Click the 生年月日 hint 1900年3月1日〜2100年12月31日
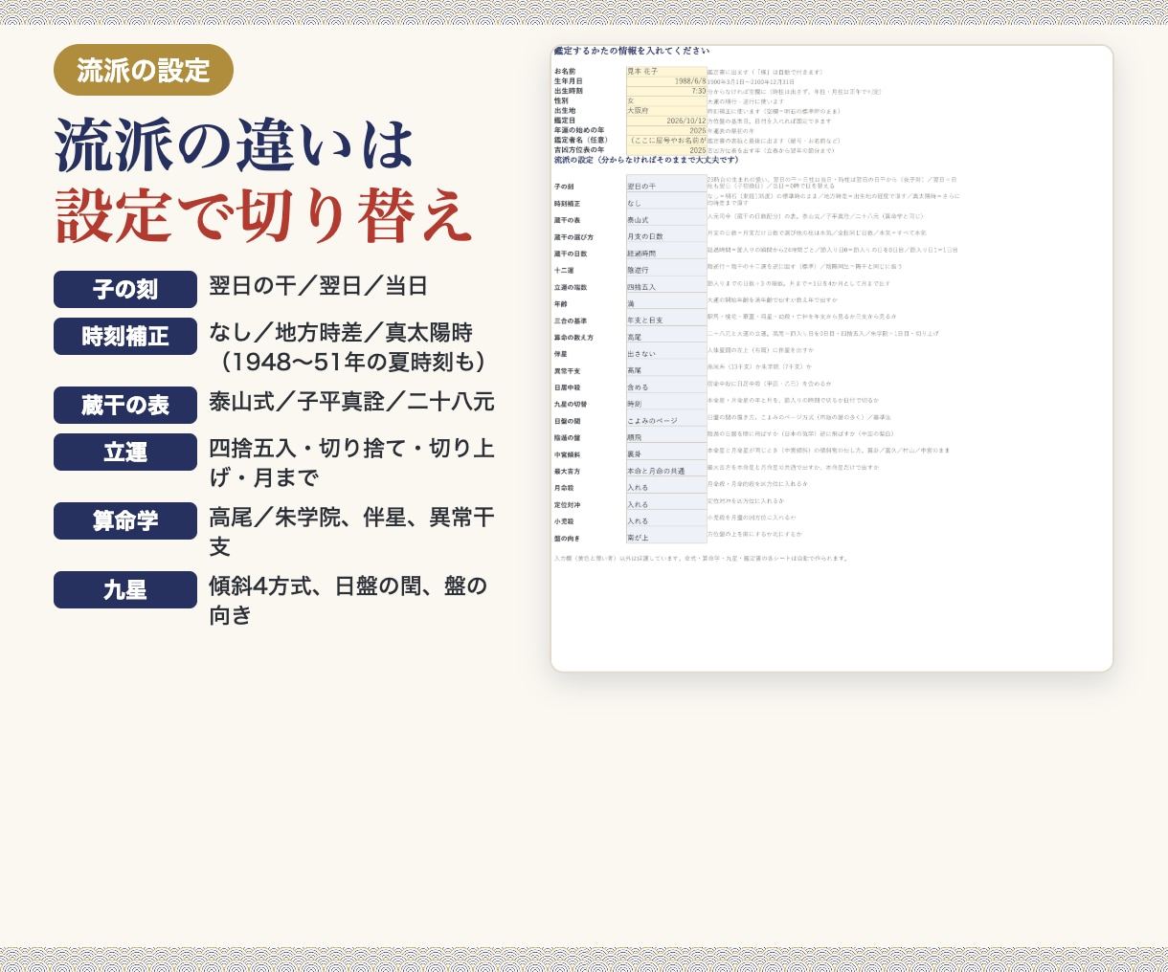This screenshot has height=972, width=1168. pos(751,81)
